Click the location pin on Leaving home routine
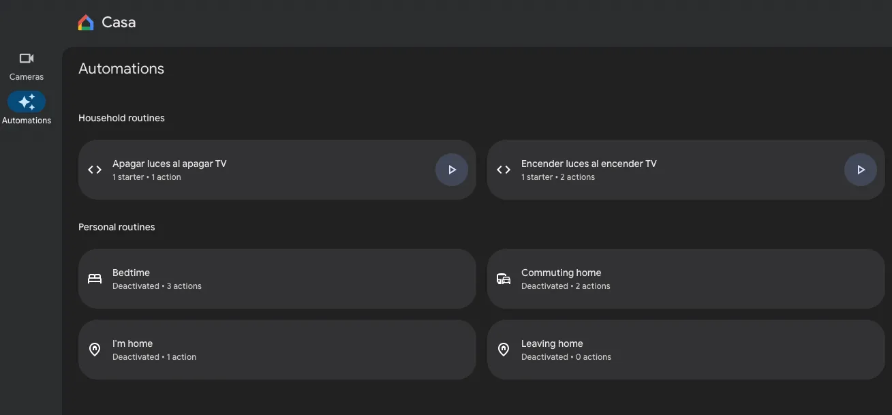This screenshot has width=892, height=415. click(503, 349)
